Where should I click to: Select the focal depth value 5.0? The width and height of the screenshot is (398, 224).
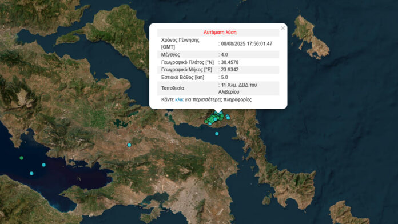[224, 77]
